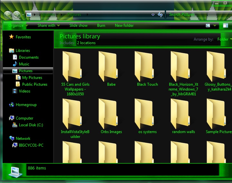This screenshot has height=183, width=232.
Task: Click the Back navigation arrow
Action: (x=7, y=15)
